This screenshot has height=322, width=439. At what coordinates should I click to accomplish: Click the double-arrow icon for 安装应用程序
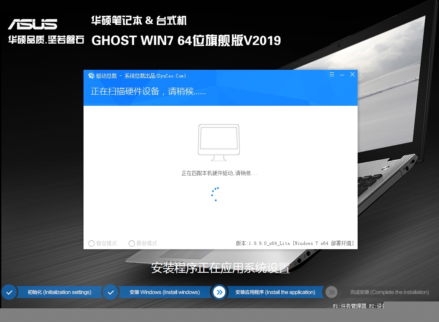click(x=219, y=292)
